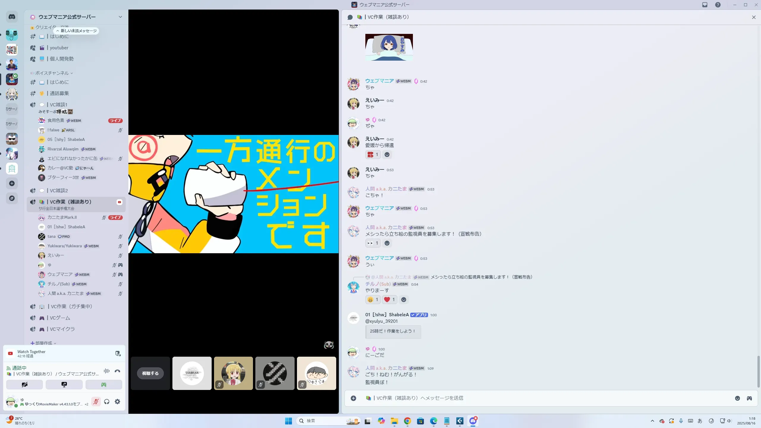Turn on the camera
The height and width of the screenshot is (428, 761).
click(x=25, y=385)
